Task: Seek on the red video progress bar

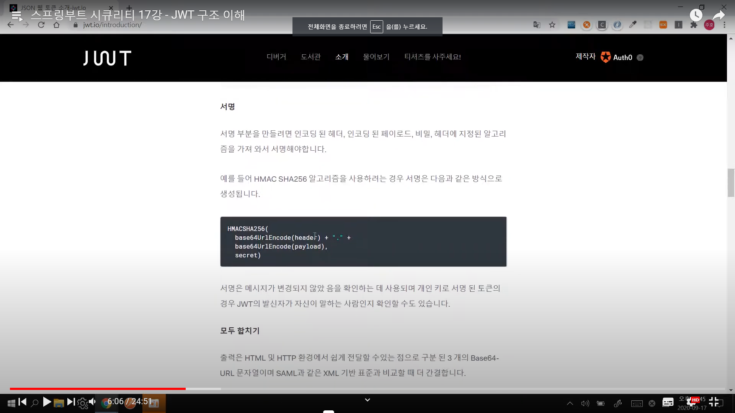Action: coord(98,389)
